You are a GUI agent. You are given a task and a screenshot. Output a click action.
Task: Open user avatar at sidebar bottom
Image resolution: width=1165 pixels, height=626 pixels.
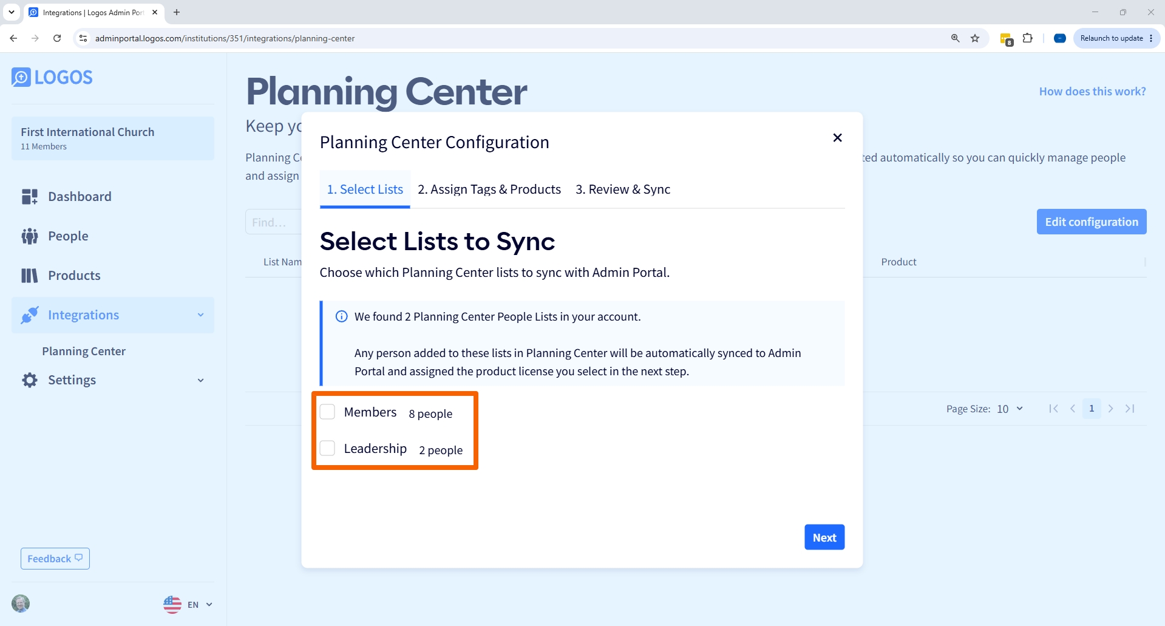[x=21, y=604]
